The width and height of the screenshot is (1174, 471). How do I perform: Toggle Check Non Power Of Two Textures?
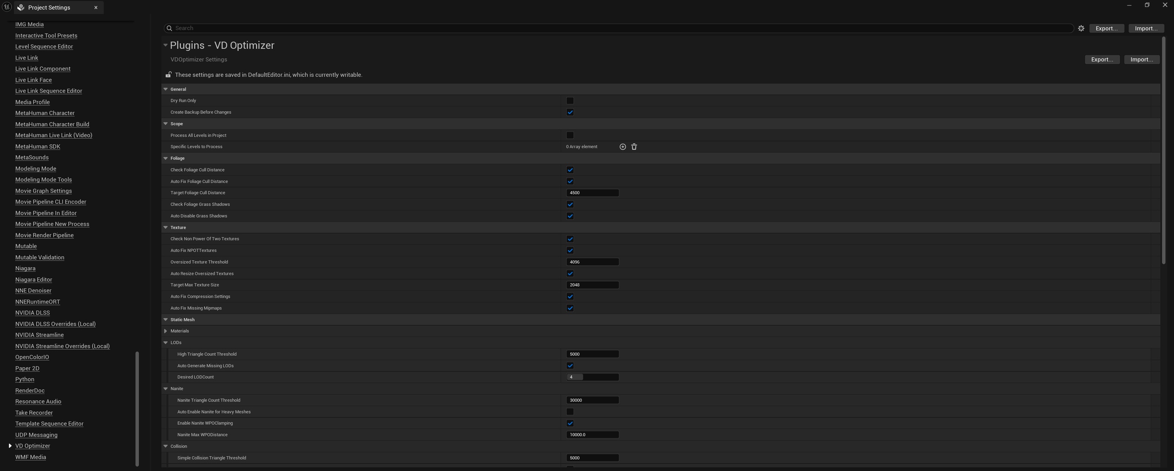570,239
